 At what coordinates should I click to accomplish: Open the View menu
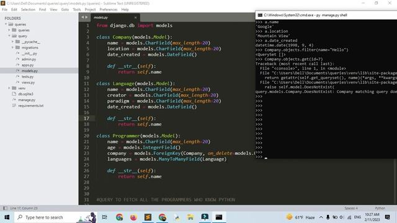pos(53,9)
